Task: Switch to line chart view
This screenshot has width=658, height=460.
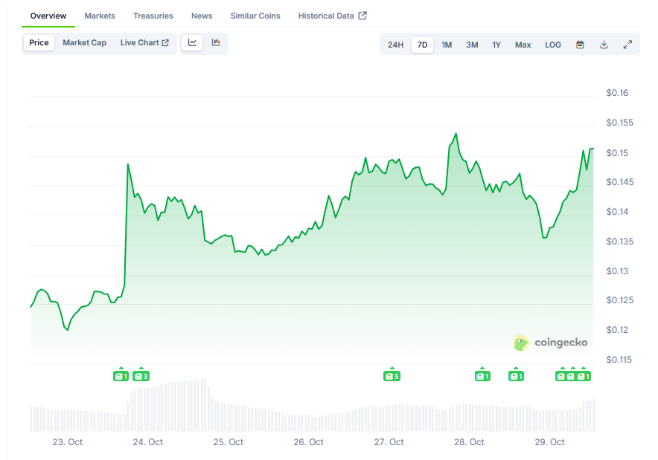Action: [192, 43]
